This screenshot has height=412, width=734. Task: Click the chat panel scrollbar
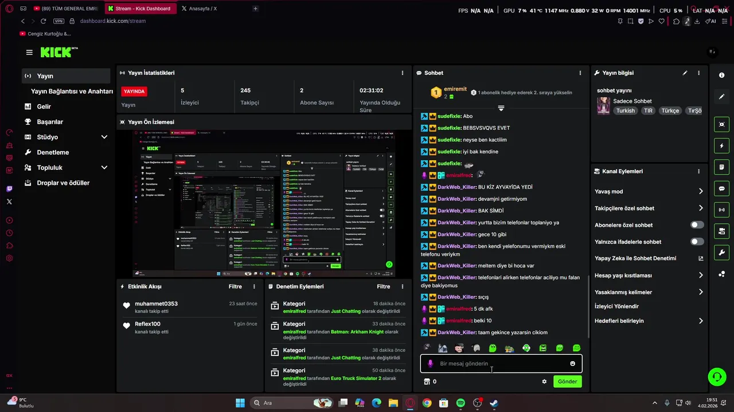tap(589, 306)
